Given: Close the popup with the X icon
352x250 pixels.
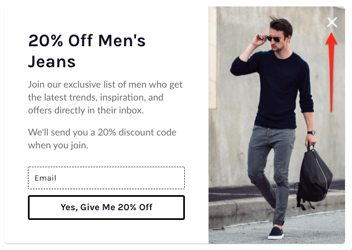Looking at the screenshot, I should click(x=332, y=22).
